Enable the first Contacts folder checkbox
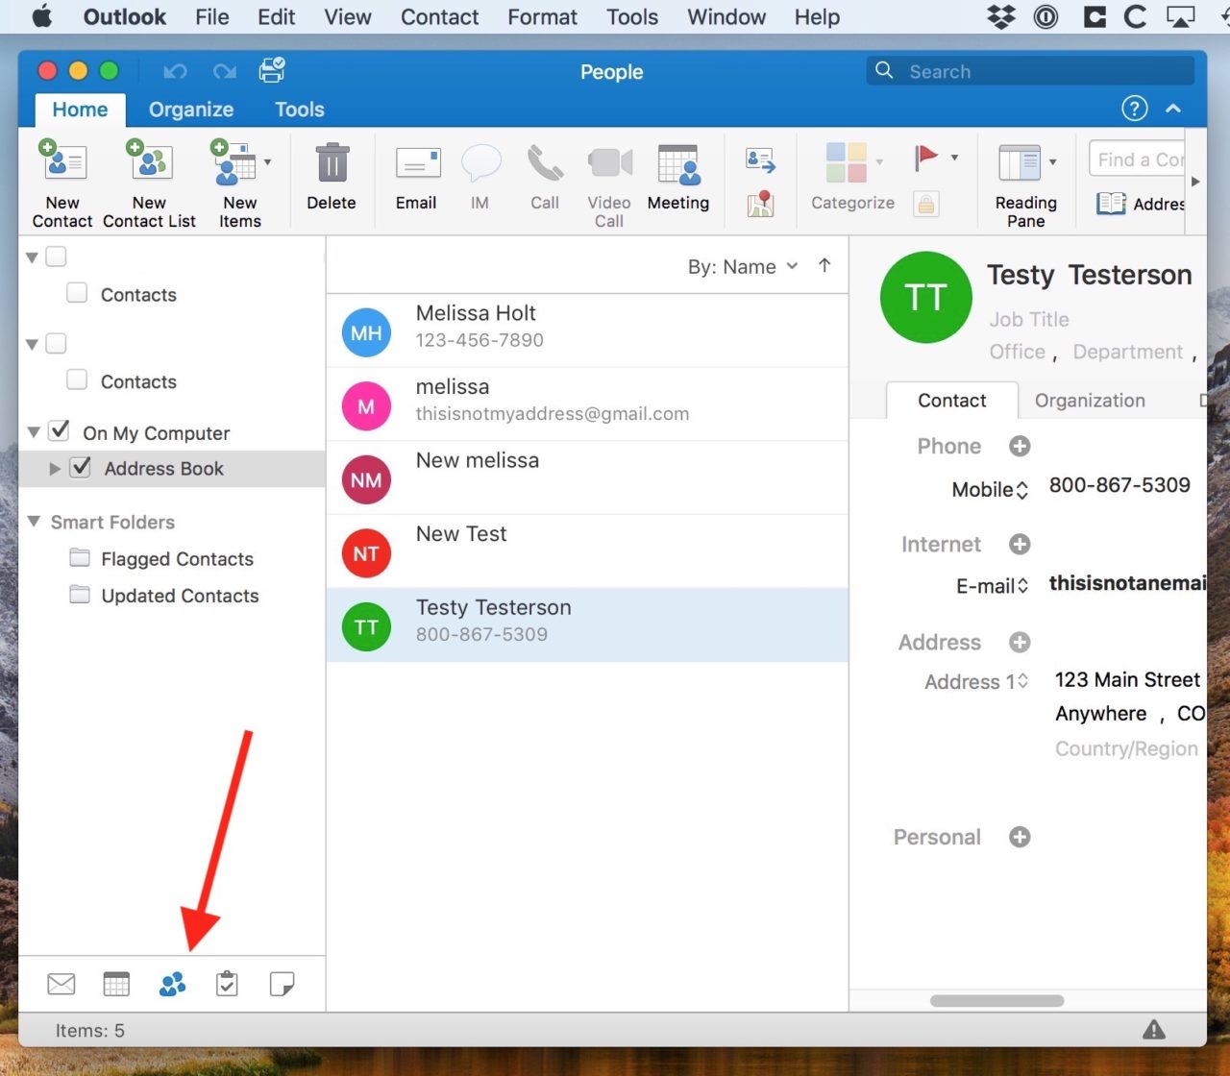Viewport: 1230px width, 1076px height. (77, 293)
